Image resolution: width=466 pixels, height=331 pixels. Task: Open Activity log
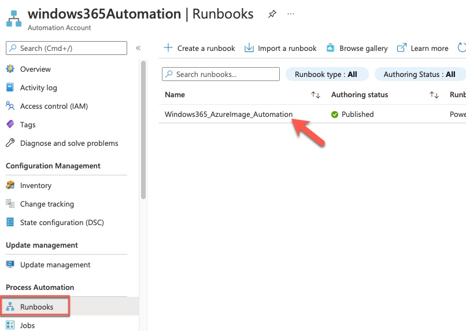click(39, 88)
